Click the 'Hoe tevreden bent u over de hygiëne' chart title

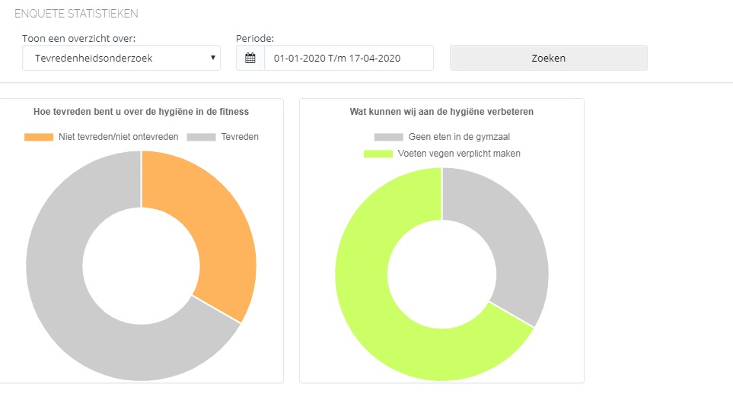point(141,112)
